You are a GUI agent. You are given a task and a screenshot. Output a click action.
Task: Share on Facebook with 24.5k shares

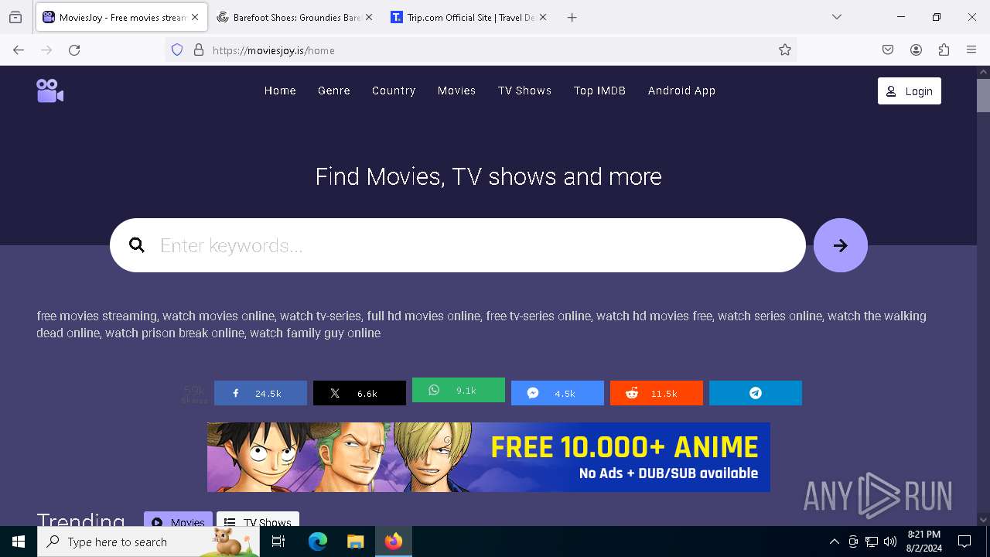(x=261, y=393)
